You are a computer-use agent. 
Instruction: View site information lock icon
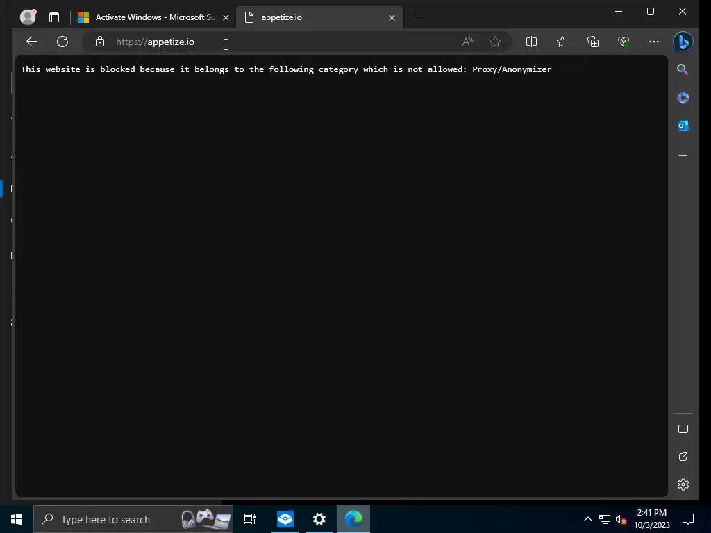pos(100,42)
